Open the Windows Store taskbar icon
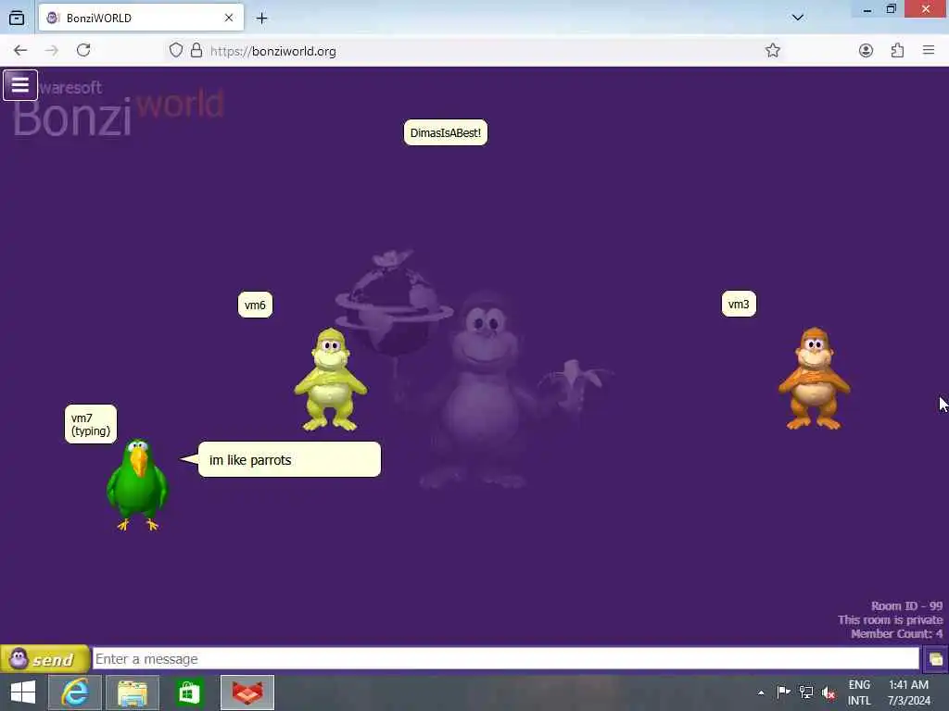 [189, 692]
